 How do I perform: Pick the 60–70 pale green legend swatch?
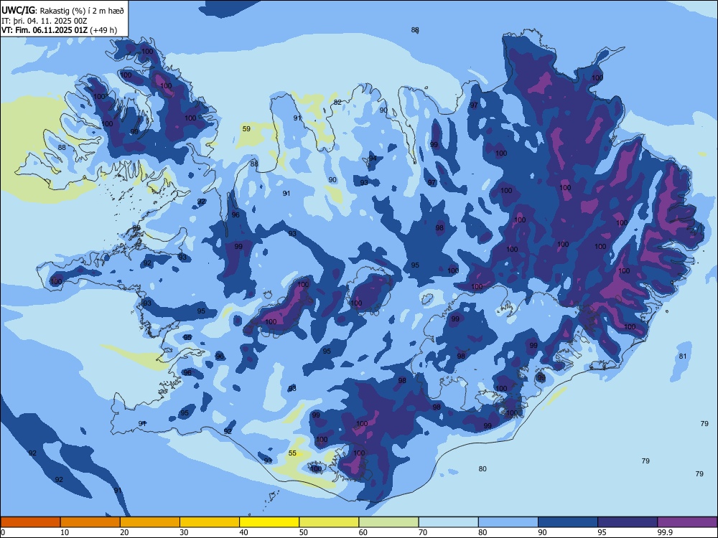click(388, 522)
